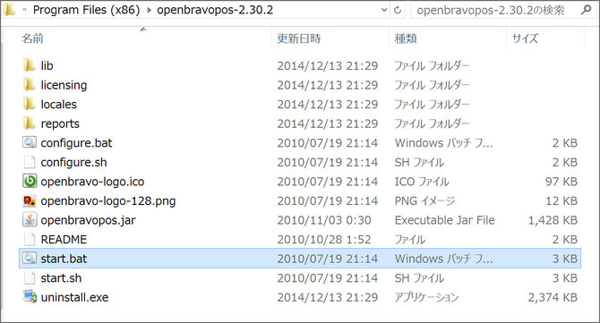Open the address bar history dropdown
Viewport: 600px width, 323px height.
click(x=384, y=11)
